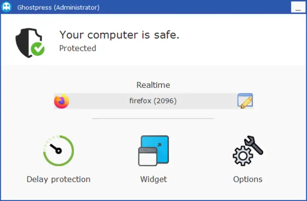Click the horizontal separator line below Realtime
Screen dimensions: 307x201
coord(153,118)
